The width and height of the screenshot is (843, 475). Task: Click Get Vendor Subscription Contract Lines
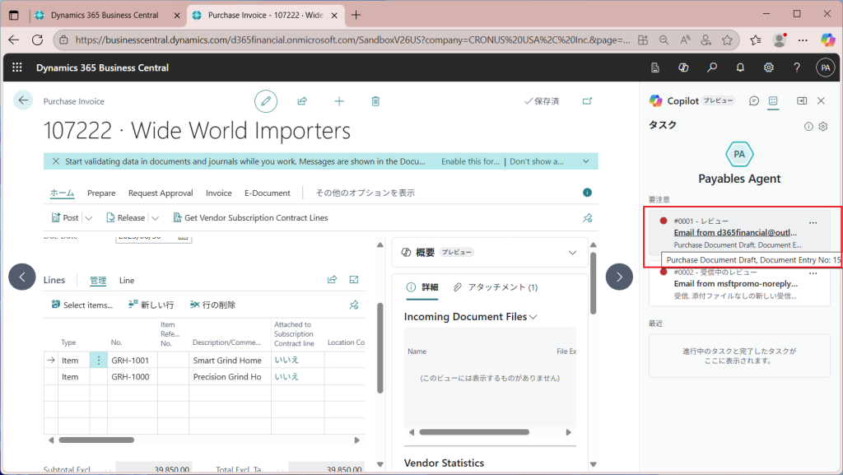point(250,217)
